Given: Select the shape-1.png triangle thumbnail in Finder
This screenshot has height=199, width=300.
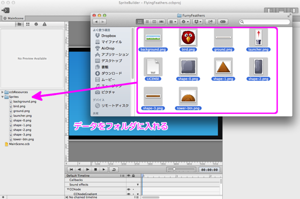Looking at the screenshot, I should pos(223,67).
